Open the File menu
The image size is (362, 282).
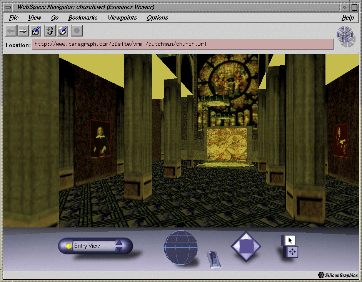click(13, 18)
